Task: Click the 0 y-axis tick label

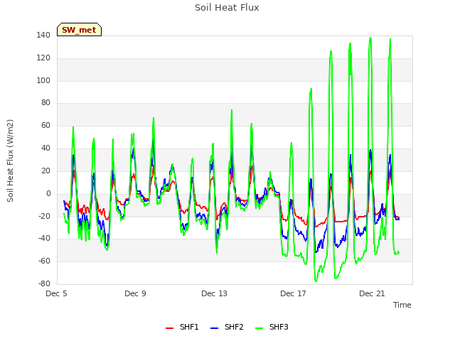Action: [48, 194]
